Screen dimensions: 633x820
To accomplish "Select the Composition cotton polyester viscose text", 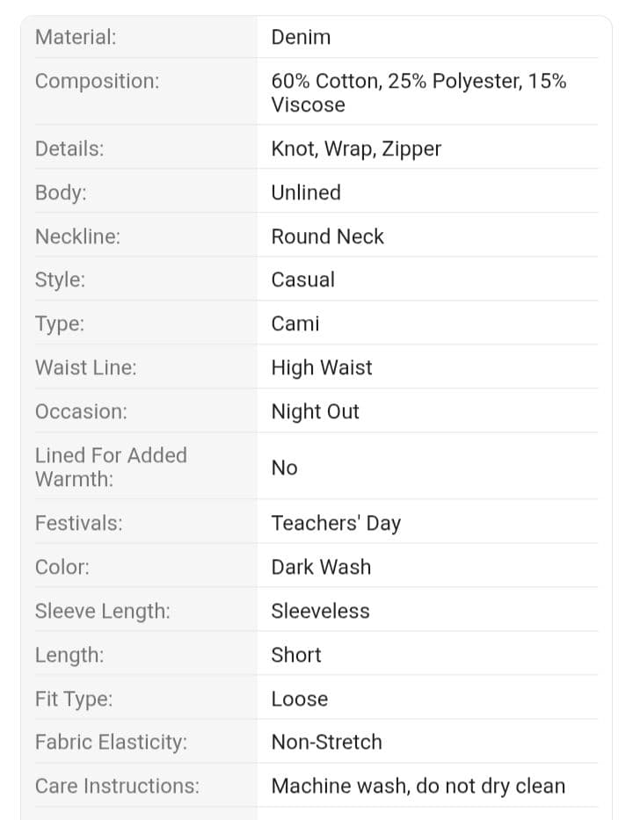I will (418, 92).
